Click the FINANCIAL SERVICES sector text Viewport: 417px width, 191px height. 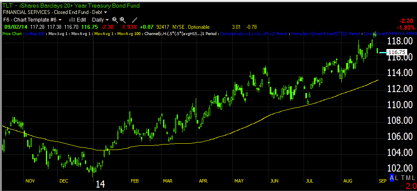pos(26,12)
